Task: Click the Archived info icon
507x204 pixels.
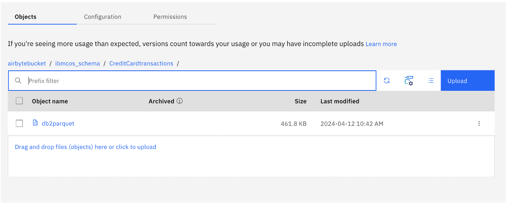Action: tap(180, 101)
